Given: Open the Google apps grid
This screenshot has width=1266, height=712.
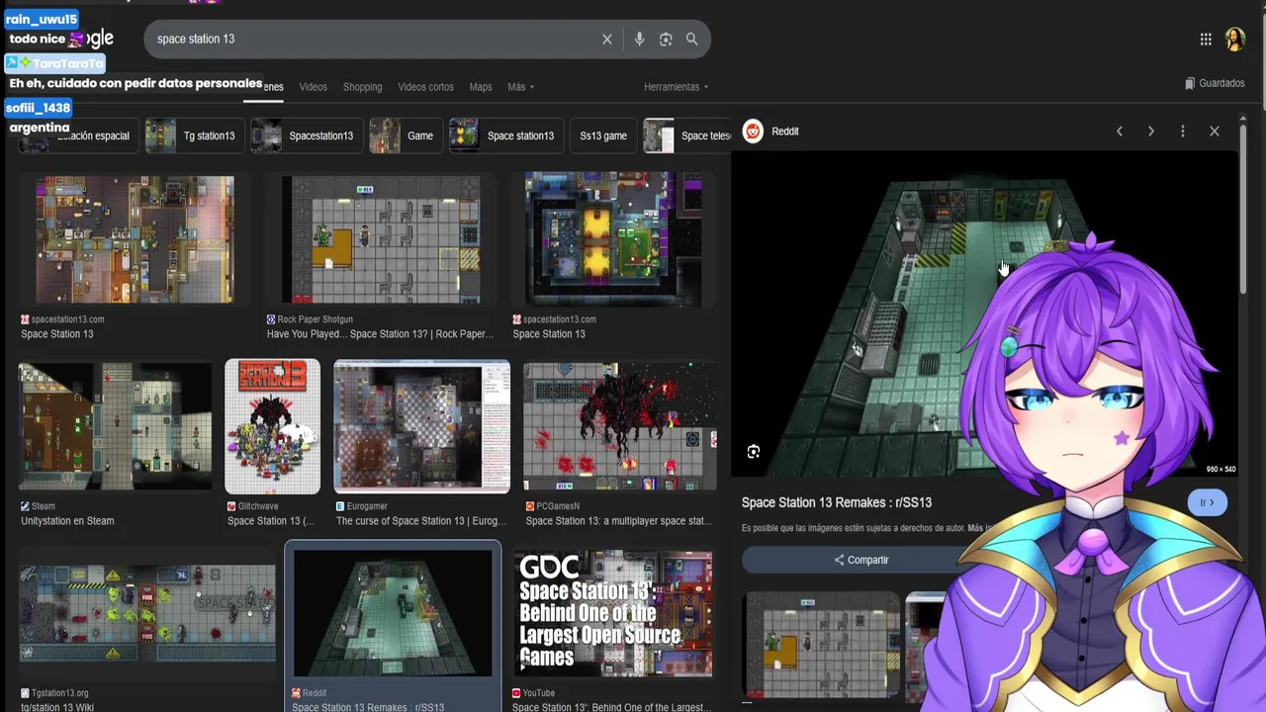Looking at the screenshot, I should coord(1206,40).
